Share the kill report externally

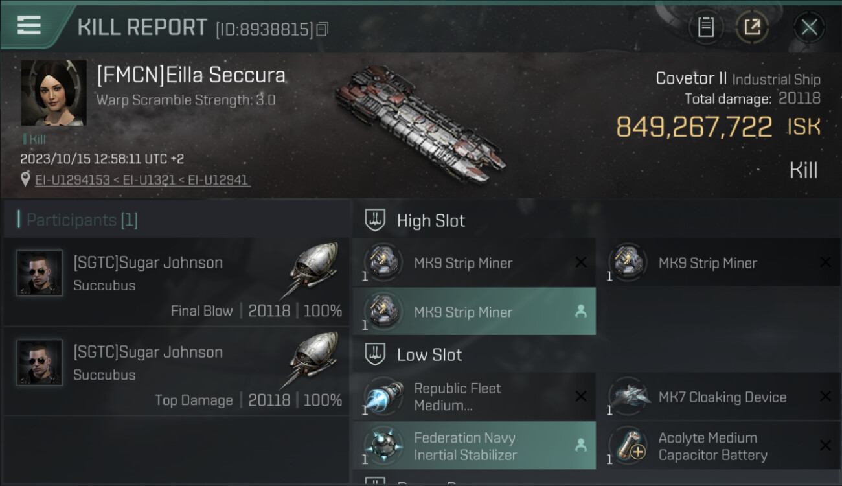click(751, 27)
